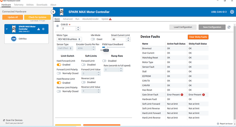Screen dimensions: 236x127
Task: Click the REV Hardware Client app logo
Action: click(1, 1)
